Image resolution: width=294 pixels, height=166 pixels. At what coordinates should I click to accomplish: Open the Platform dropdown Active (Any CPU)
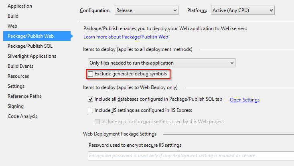tap(243, 10)
